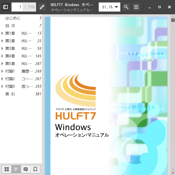Expand the 第5章 outline entry
The width and height of the screenshot is (175, 175).
point(2,64)
